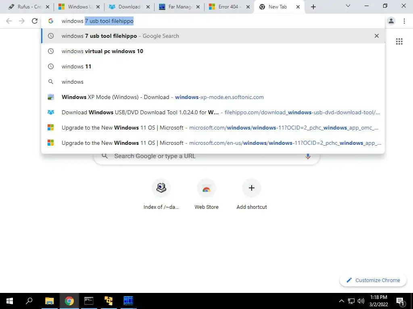Click clock icon beside windows virtual pc suggestion
The image size is (413, 309).
point(50,51)
